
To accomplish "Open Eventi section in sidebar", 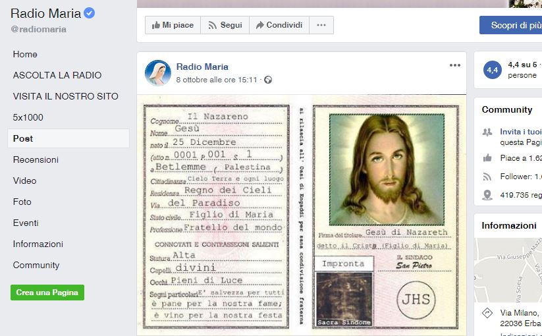I will pos(26,223).
